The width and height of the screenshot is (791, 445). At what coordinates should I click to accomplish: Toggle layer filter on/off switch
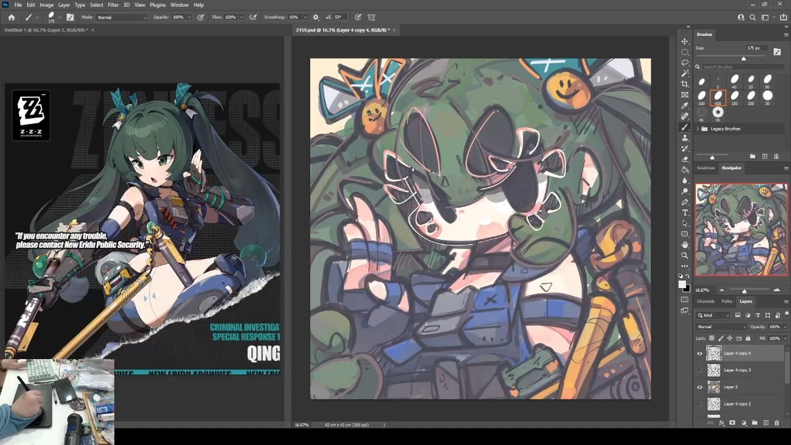coord(786,314)
